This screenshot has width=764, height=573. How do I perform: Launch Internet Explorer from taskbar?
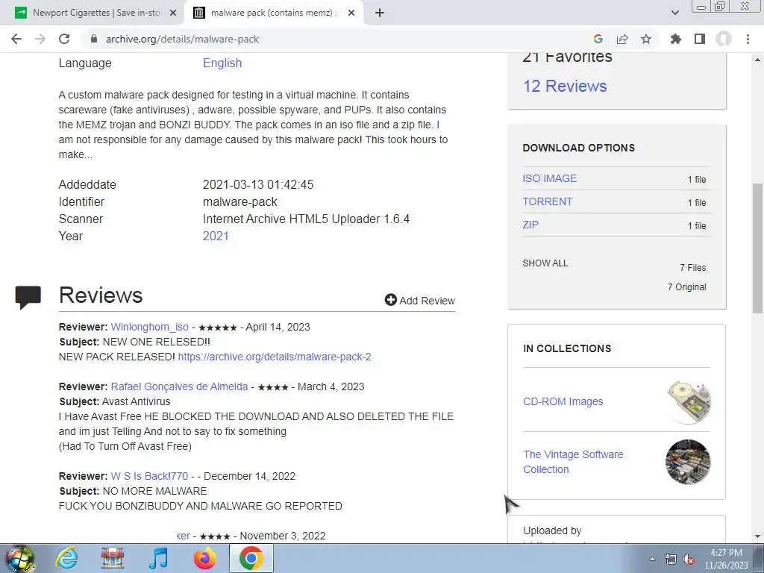66,558
